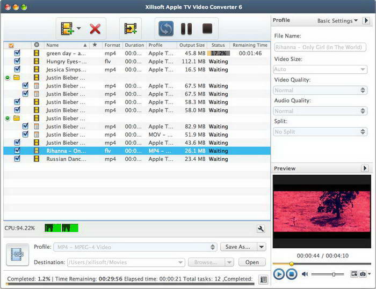Click the Save As button
376x289 pixels.
[237, 247]
